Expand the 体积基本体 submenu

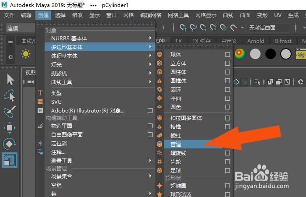click(x=150, y=56)
